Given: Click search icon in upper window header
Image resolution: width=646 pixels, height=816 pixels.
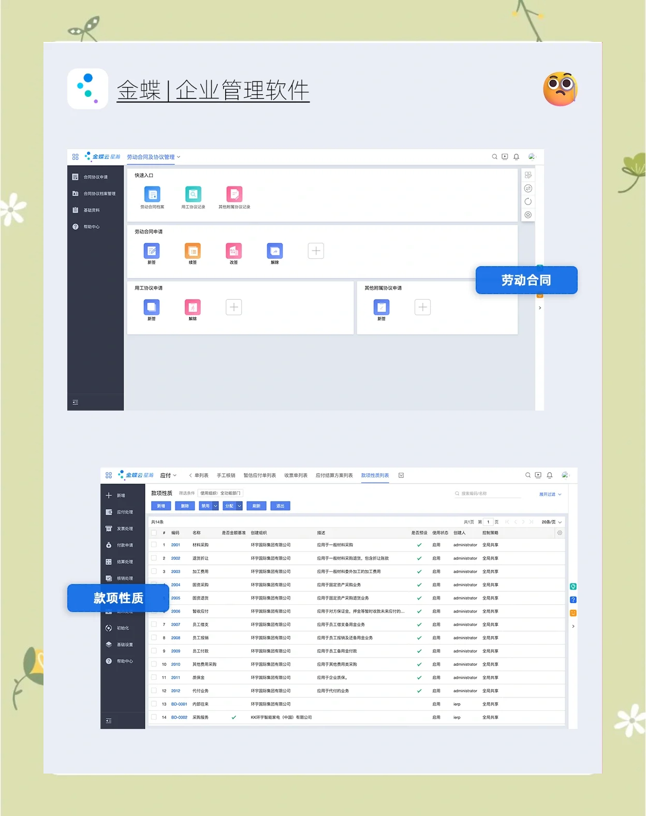Looking at the screenshot, I should [495, 156].
